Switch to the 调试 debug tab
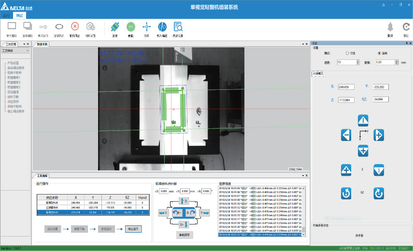 [19, 15]
